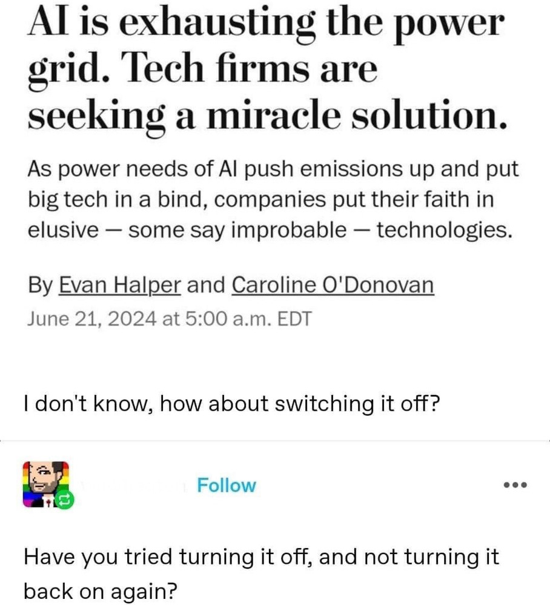This screenshot has width=550, height=605.
Task: Click the pixel-art user avatar
Action: [x=44, y=483]
